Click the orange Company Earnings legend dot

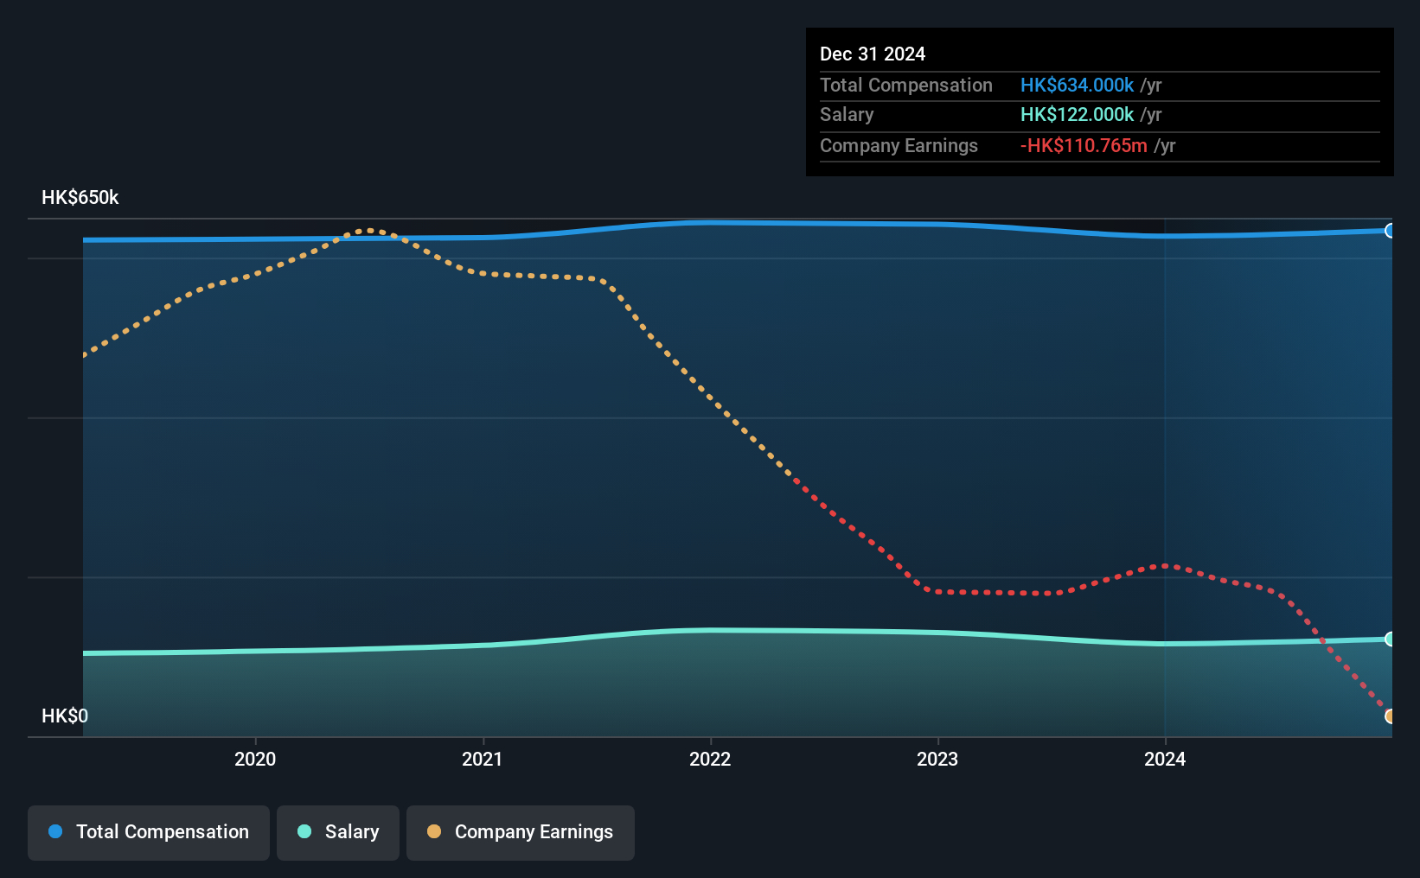(434, 831)
